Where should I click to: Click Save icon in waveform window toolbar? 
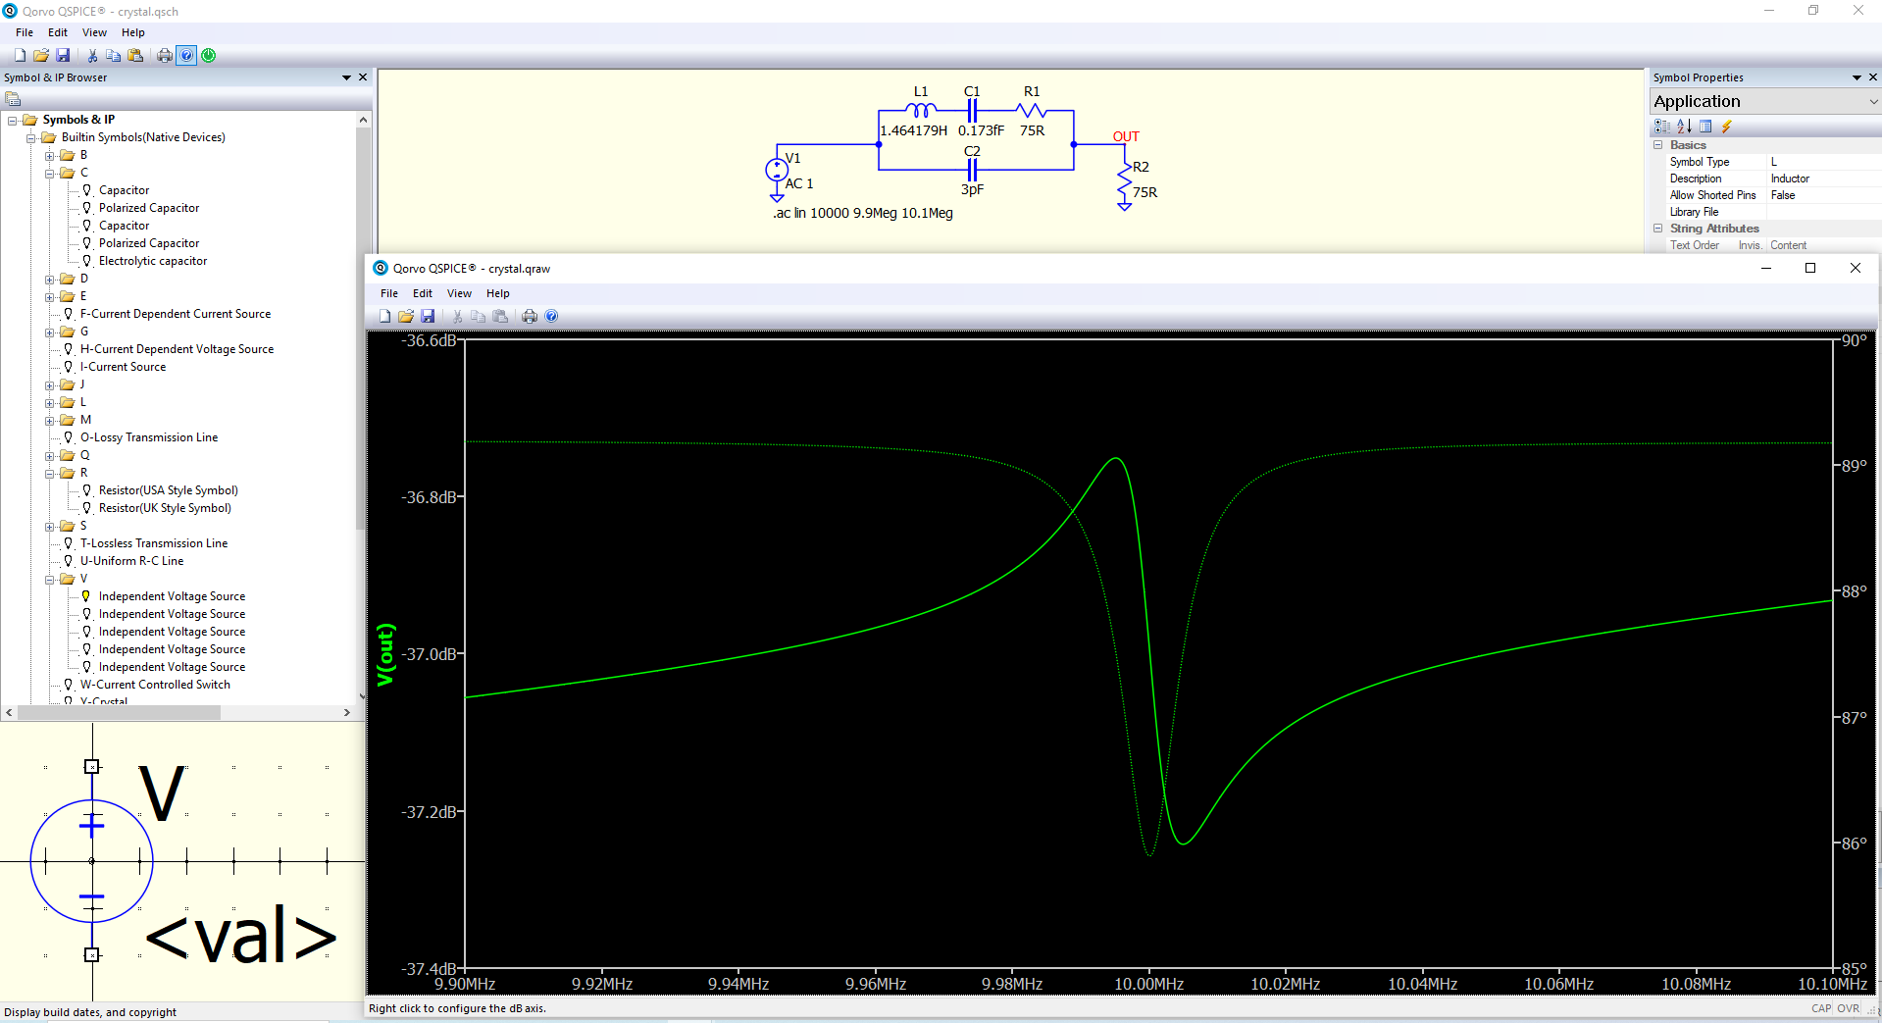pos(428,316)
